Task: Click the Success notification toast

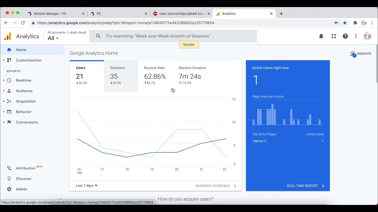Action: point(189,44)
